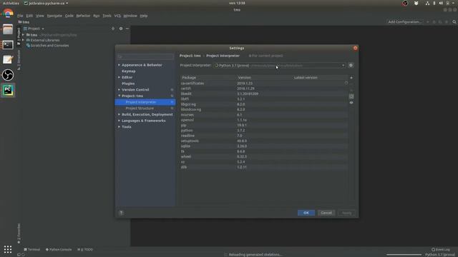Toggle show early releases eye icon

click(351, 103)
